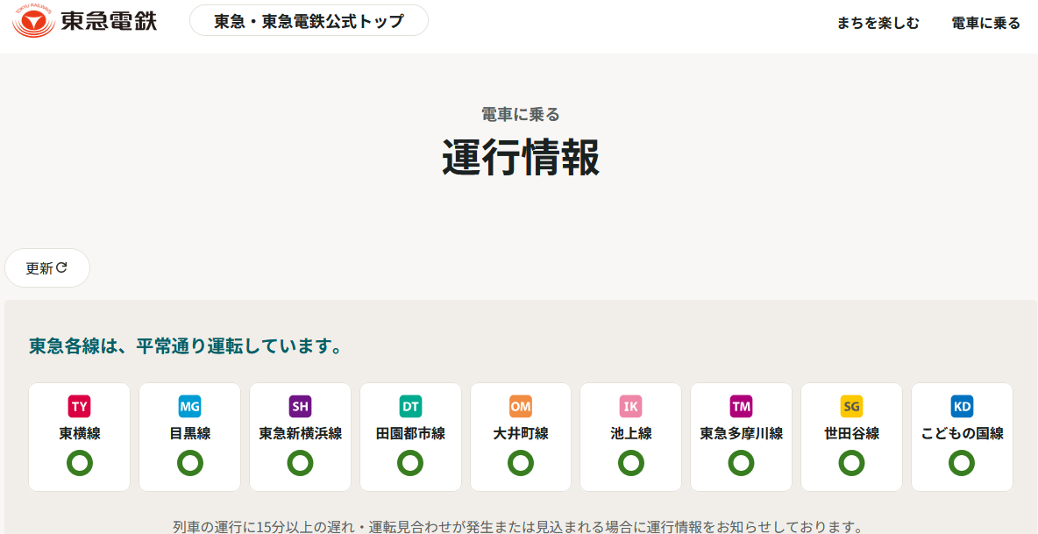Image resolution: width=1038 pixels, height=534 pixels.
Task: Click the orange OM Oimachi line badge
Action: (x=521, y=406)
